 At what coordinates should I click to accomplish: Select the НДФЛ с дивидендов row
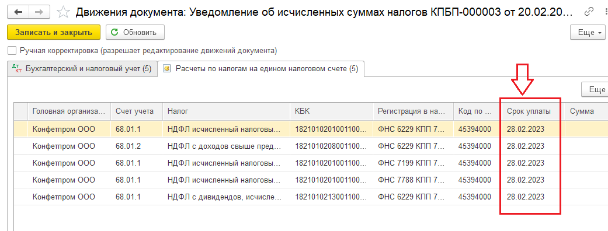pos(311,197)
